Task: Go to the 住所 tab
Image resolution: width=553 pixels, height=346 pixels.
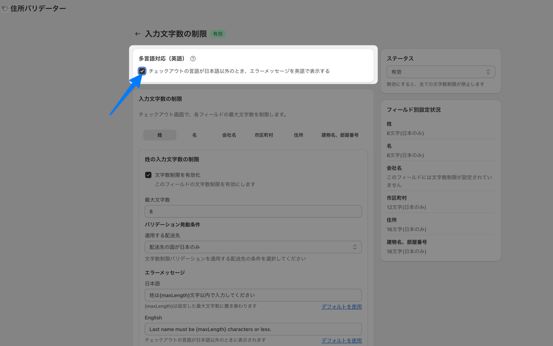Action: click(x=299, y=135)
